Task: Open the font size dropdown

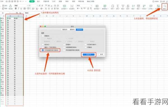Action: tap(37, 6)
